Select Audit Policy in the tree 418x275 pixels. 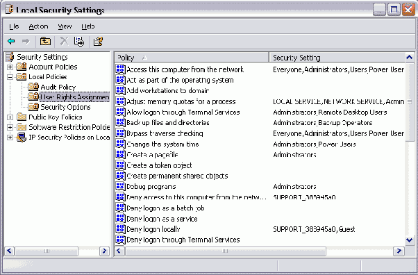tap(58, 87)
